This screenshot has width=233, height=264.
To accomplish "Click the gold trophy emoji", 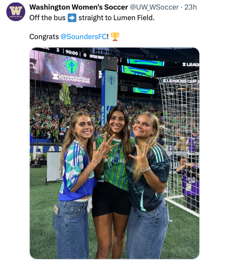I will click(115, 36).
